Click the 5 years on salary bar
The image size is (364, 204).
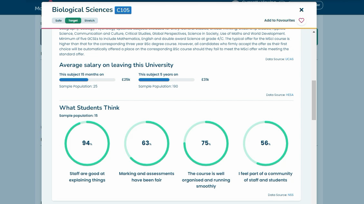pos(167,80)
